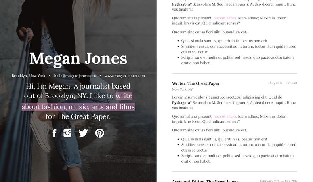Open the Pinterest icon

pos(100,133)
